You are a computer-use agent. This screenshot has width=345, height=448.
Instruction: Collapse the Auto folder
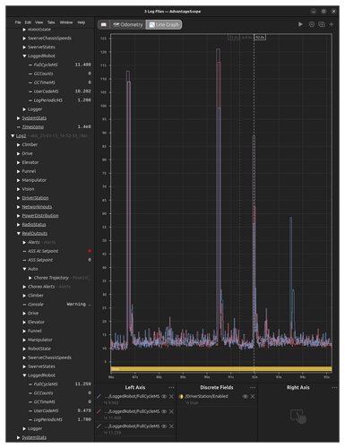24,269
